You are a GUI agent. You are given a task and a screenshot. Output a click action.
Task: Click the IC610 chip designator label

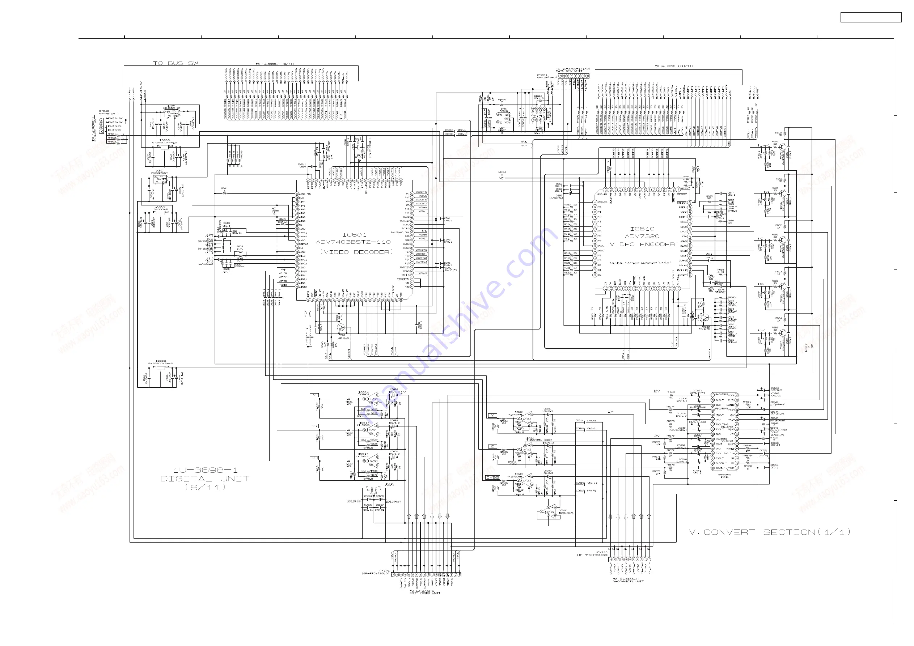click(642, 229)
